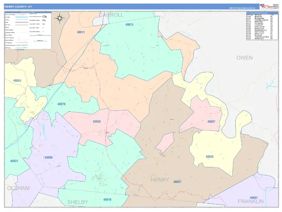282x212 pixels.
Task: Click the green Rail Roads legend line
Action: 22,48
